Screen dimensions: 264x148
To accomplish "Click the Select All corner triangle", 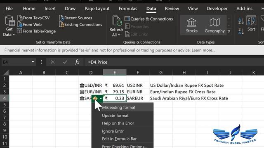I will click(x=6, y=72).
